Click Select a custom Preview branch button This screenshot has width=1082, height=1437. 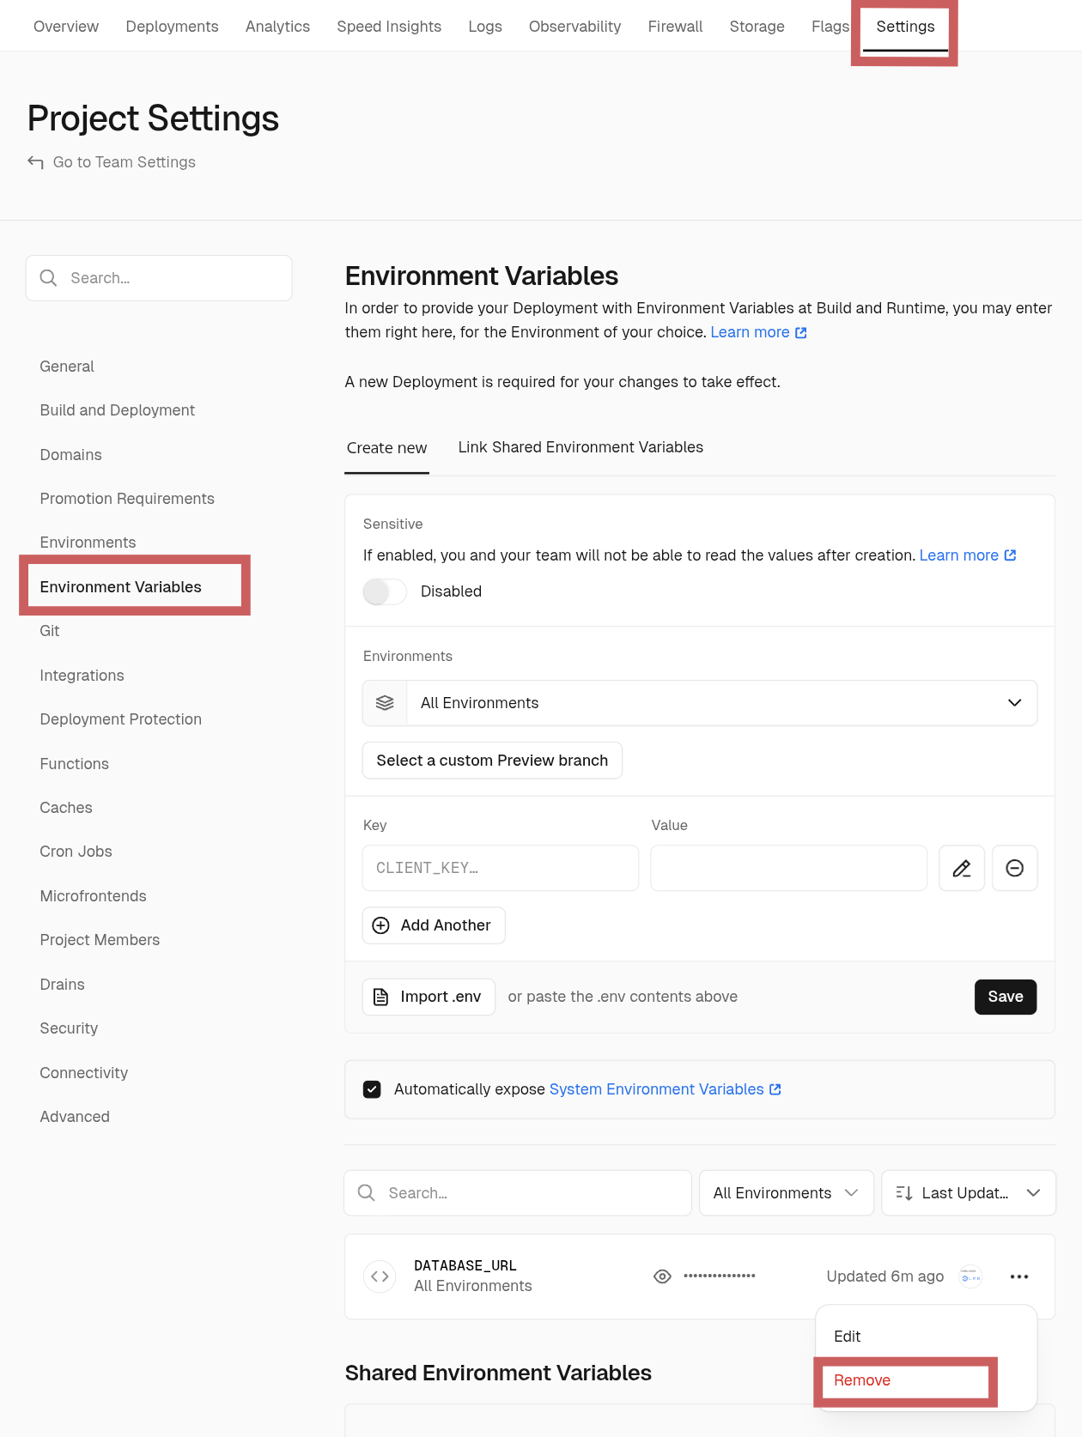click(x=492, y=761)
